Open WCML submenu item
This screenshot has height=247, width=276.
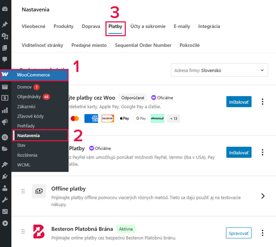pyautogui.click(x=24, y=165)
